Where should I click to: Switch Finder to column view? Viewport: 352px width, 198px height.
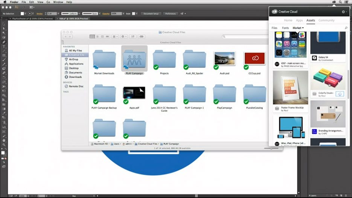click(x=102, y=37)
